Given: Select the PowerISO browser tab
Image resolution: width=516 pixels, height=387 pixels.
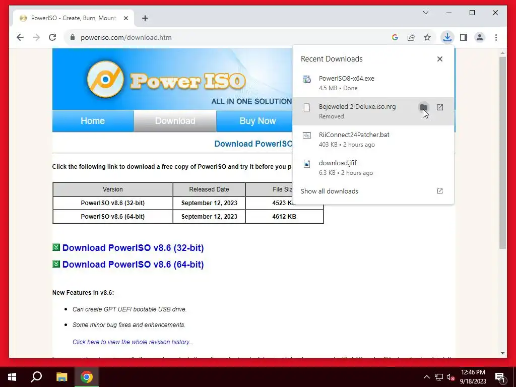Looking at the screenshot, I should click(x=74, y=18).
